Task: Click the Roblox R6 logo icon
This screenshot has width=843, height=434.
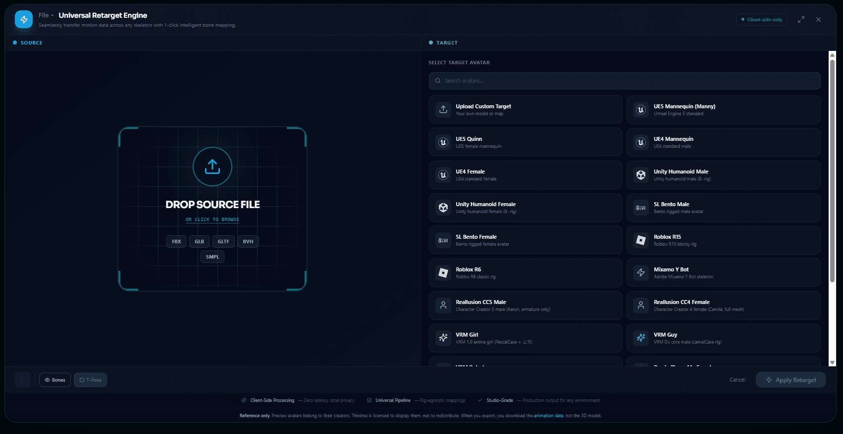Action: [443, 272]
